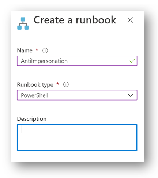This screenshot has height=178, width=158.
Task: Show info tooltip next to Name
Action: [x=45, y=50]
